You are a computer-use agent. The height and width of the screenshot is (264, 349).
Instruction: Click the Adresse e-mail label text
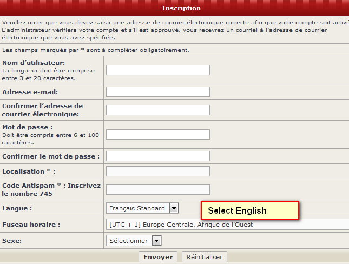click(30, 92)
